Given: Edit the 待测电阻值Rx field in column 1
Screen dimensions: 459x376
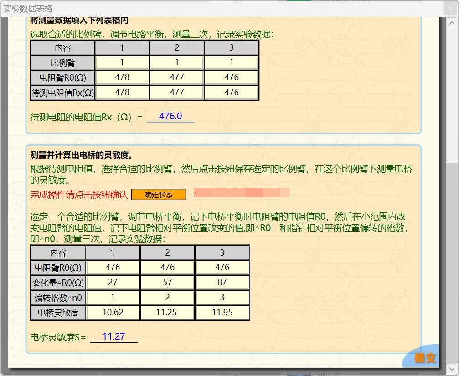Looking at the screenshot, I should pos(122,93).
